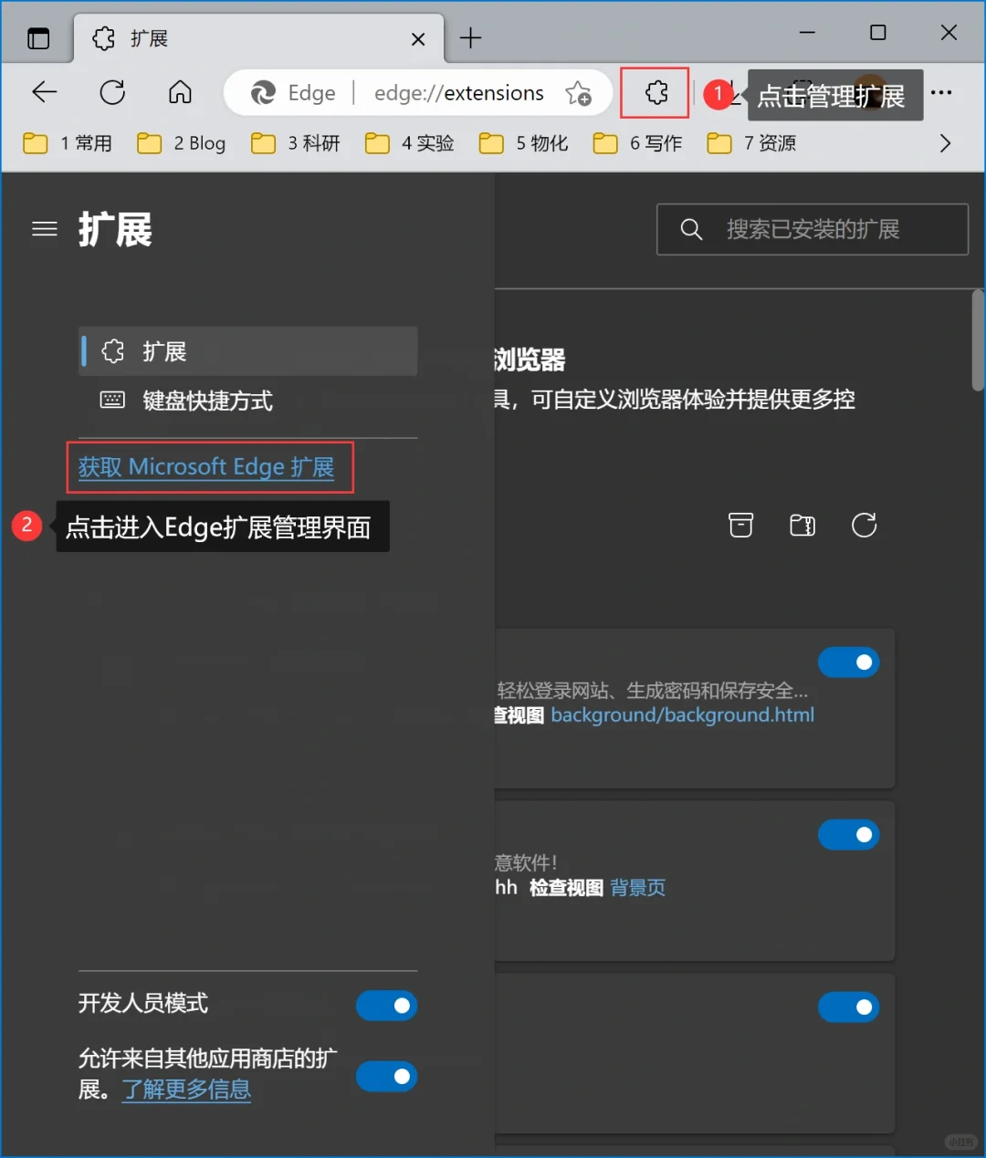
Task: Open the hamburger menu in extensions page
Action: pos(44,229)
